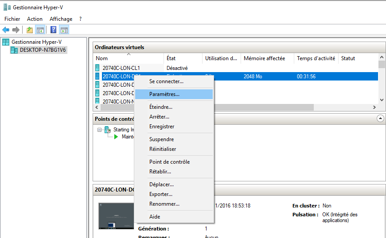386x238 pixels.
Task: Choose Aide in context menu
Action: (174, 217)
